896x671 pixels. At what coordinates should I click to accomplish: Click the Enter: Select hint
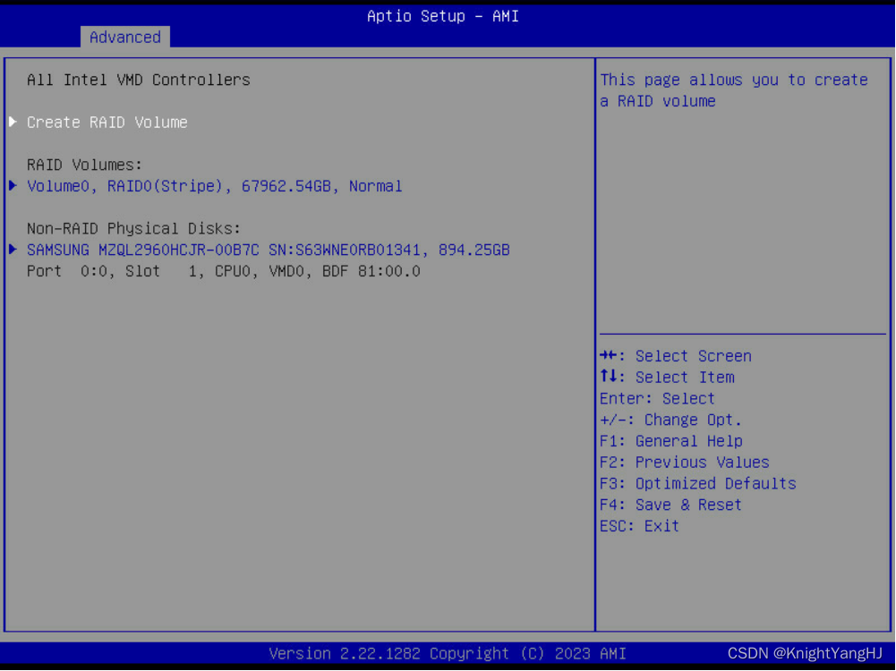[657, 399]
